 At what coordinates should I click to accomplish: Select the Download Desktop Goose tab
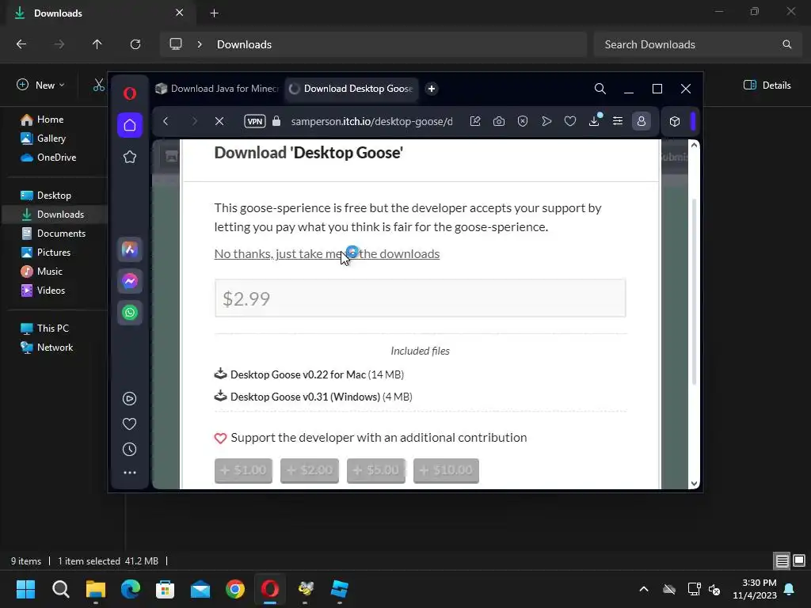[x=352, y=89]
